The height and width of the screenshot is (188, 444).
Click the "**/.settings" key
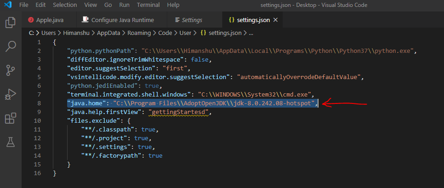click(x=106, y=147)
